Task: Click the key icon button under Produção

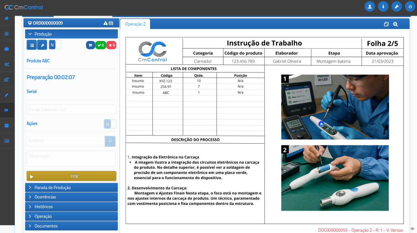Action: click(42, 45)
